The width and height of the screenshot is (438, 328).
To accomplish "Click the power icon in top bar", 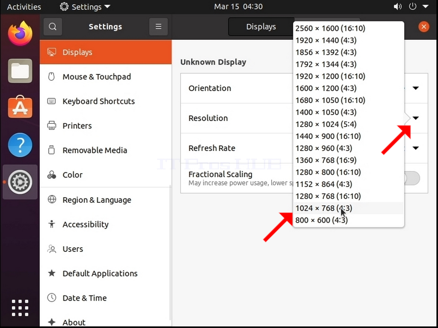I will point(413,6).
